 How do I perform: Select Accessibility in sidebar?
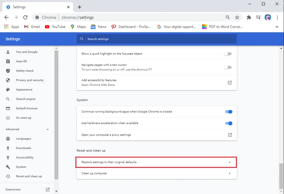click(24, 157)
